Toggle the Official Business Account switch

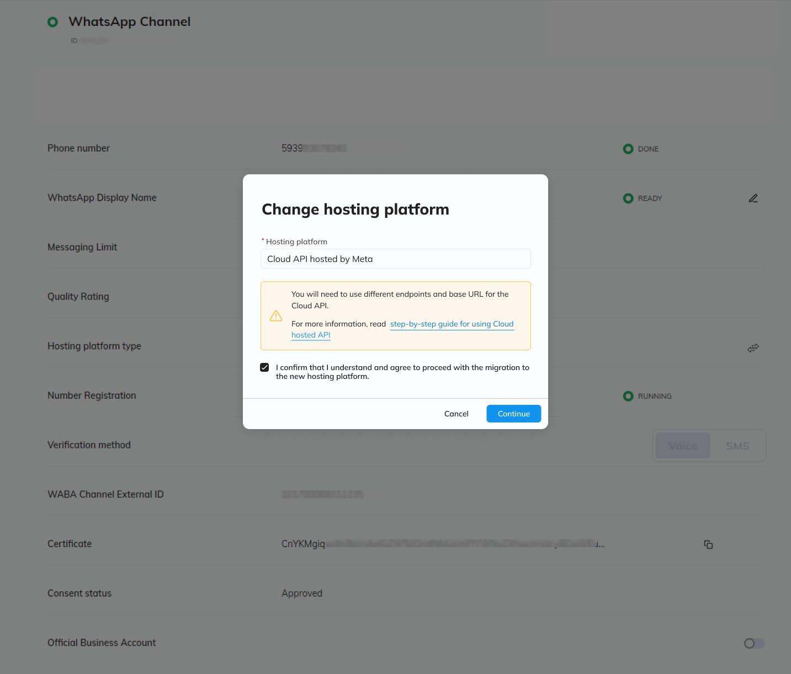tap(754, 643)
